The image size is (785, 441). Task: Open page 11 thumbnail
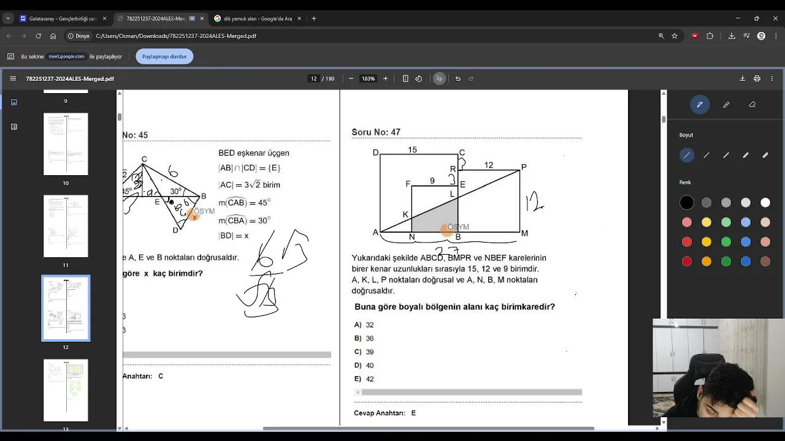tap(66, 226)
